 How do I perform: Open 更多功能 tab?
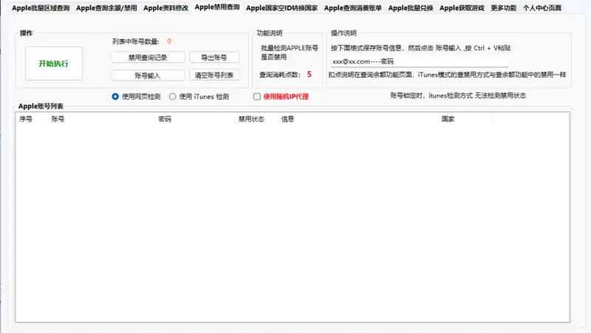503,7
